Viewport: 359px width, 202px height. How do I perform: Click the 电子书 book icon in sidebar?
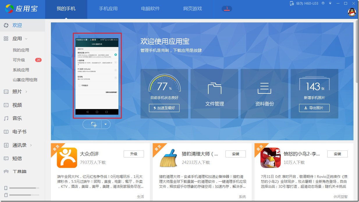click(6, 132)
